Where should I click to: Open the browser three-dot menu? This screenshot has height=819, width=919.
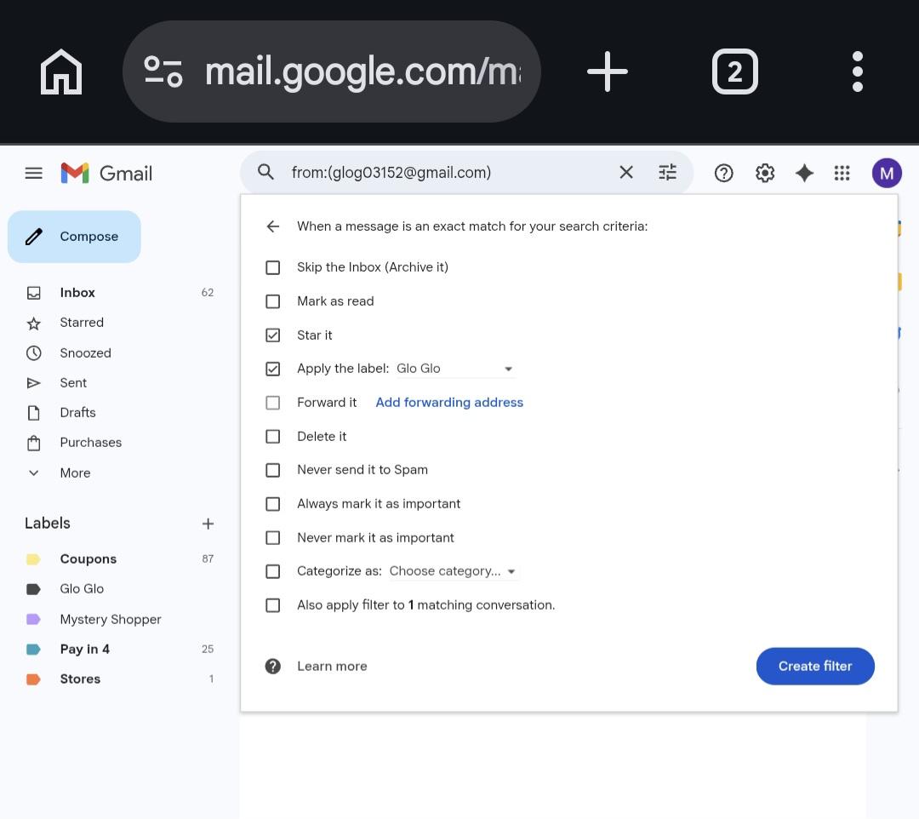[x=858, y=72]
